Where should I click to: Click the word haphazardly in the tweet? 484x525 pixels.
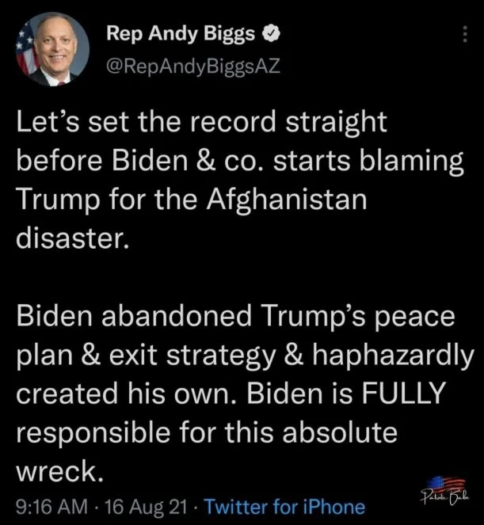[394, 356]
